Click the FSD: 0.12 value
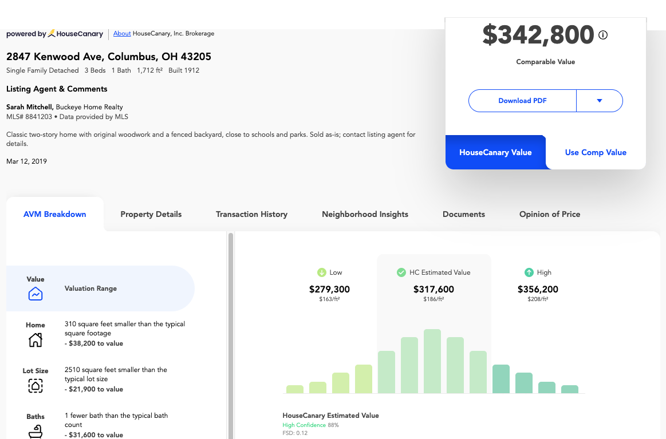The width and height of the screenshot is (666, 439). (295, 433)
